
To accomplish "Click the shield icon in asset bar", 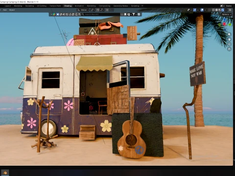I will click(x=139, y=14).
